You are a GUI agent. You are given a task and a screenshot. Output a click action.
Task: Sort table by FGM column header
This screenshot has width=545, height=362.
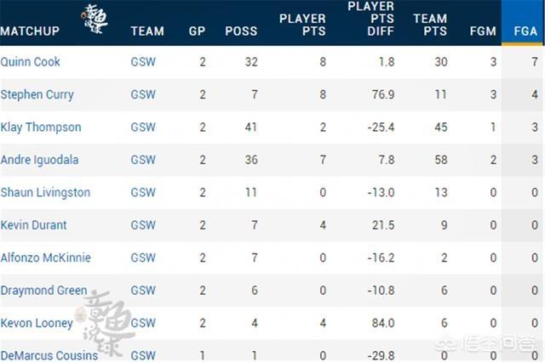pos(483,31)
